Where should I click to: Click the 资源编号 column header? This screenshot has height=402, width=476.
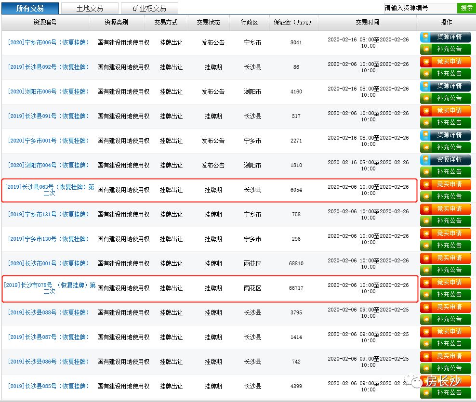45,22
